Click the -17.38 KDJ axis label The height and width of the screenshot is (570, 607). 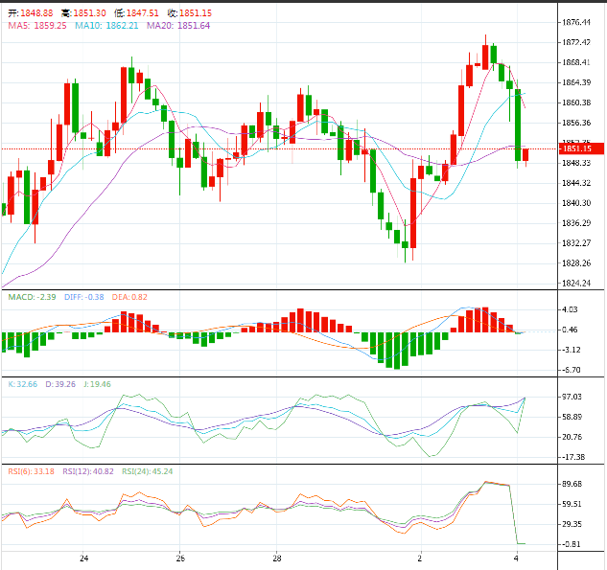[x=572, y=457]
